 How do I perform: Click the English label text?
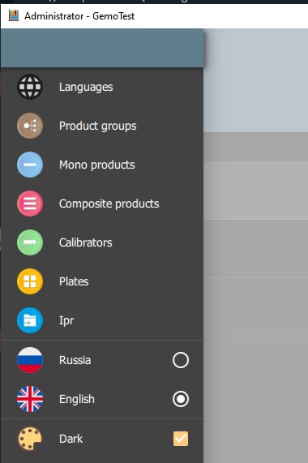[77, 400]
